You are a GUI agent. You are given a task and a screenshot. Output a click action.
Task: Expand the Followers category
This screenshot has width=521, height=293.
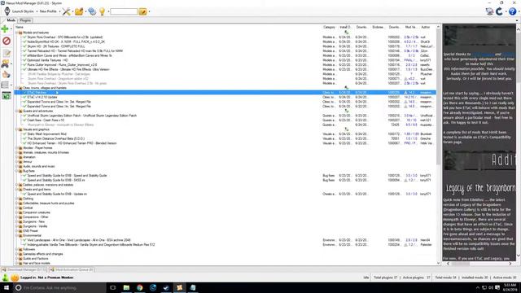point(16,249)
